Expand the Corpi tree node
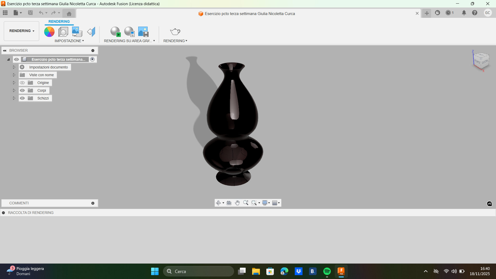496x279 pixels. pos(14,90)
